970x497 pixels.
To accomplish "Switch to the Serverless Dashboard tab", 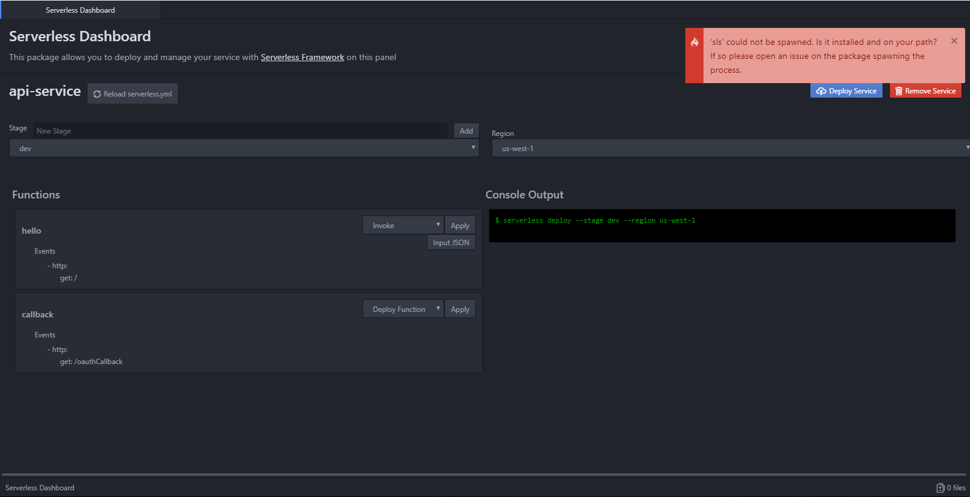I will tap(80, 10).
